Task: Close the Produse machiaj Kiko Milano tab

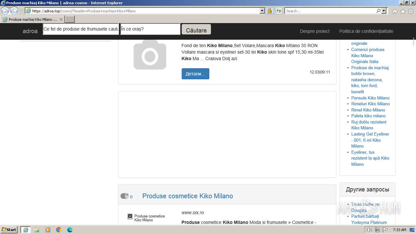Action: click(x=61, y=19)
